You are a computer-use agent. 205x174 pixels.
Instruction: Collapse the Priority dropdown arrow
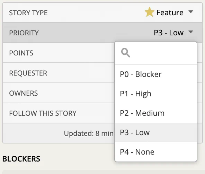[191, 32]
